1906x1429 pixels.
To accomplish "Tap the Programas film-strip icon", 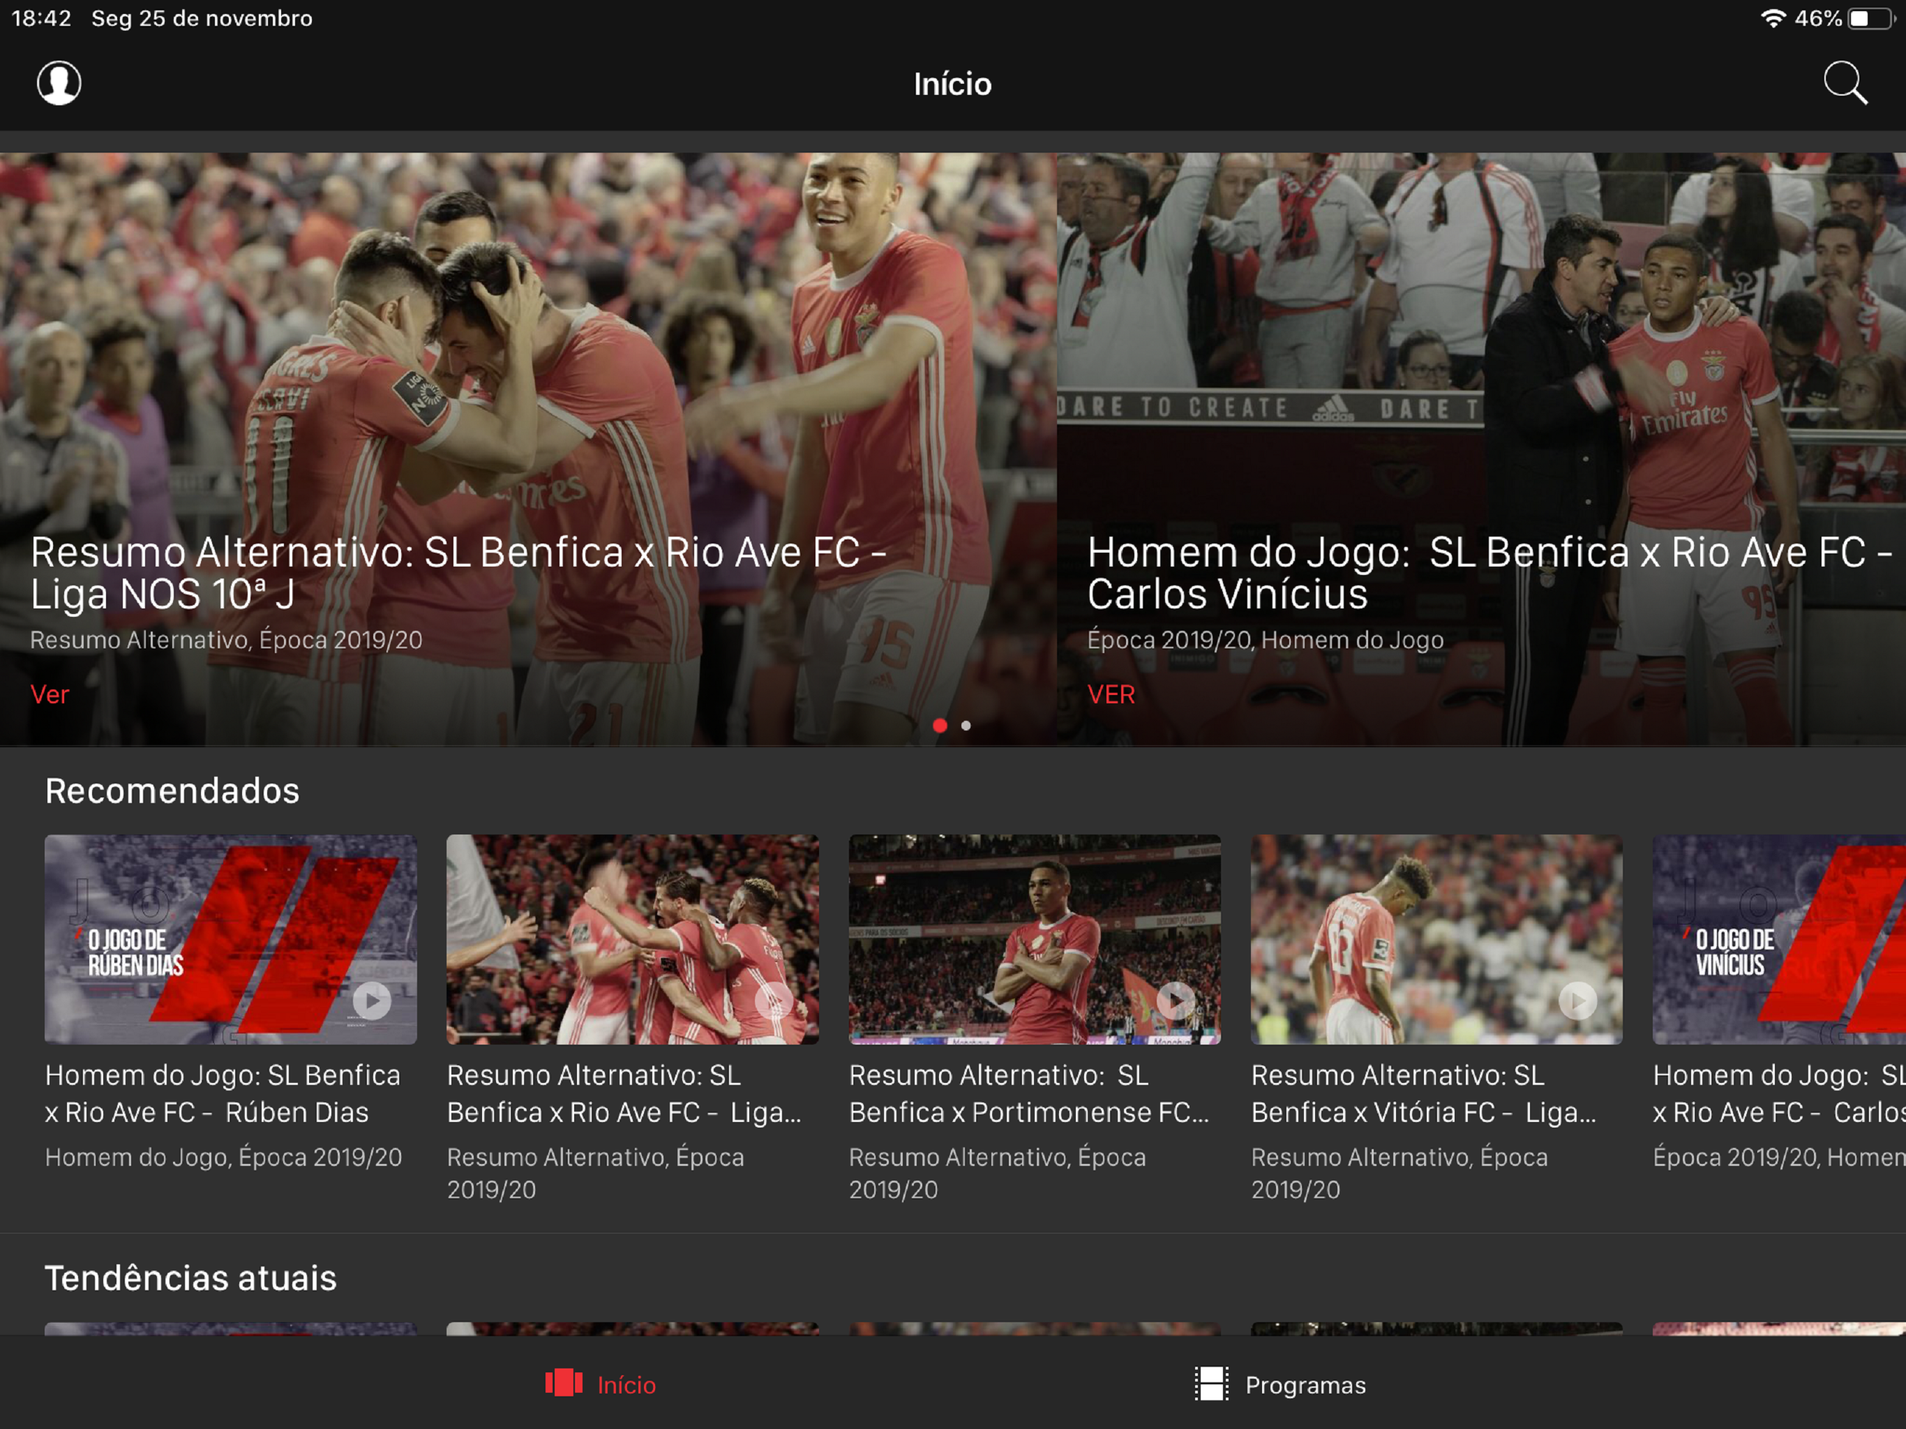I will 1210,1384.
